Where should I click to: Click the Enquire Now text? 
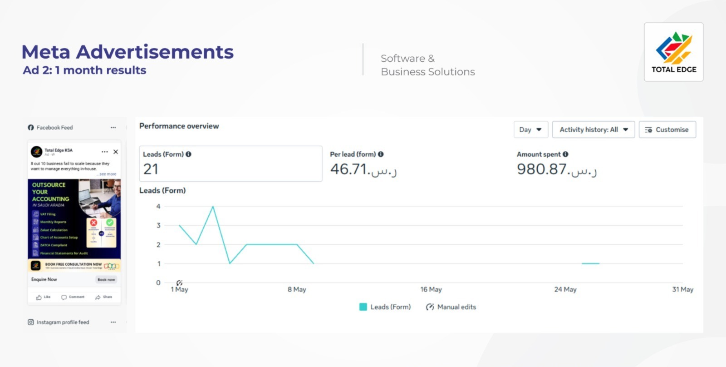[x=44, y=279]
